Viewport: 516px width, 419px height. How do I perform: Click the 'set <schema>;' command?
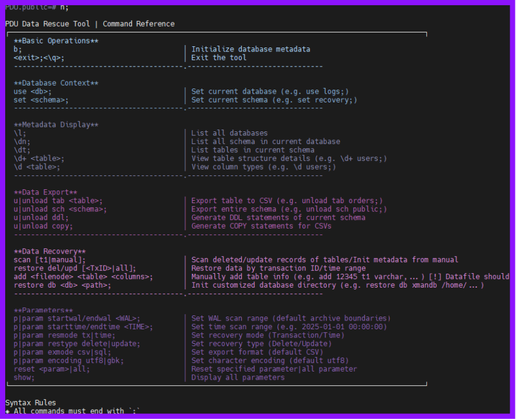click(41, 100)
